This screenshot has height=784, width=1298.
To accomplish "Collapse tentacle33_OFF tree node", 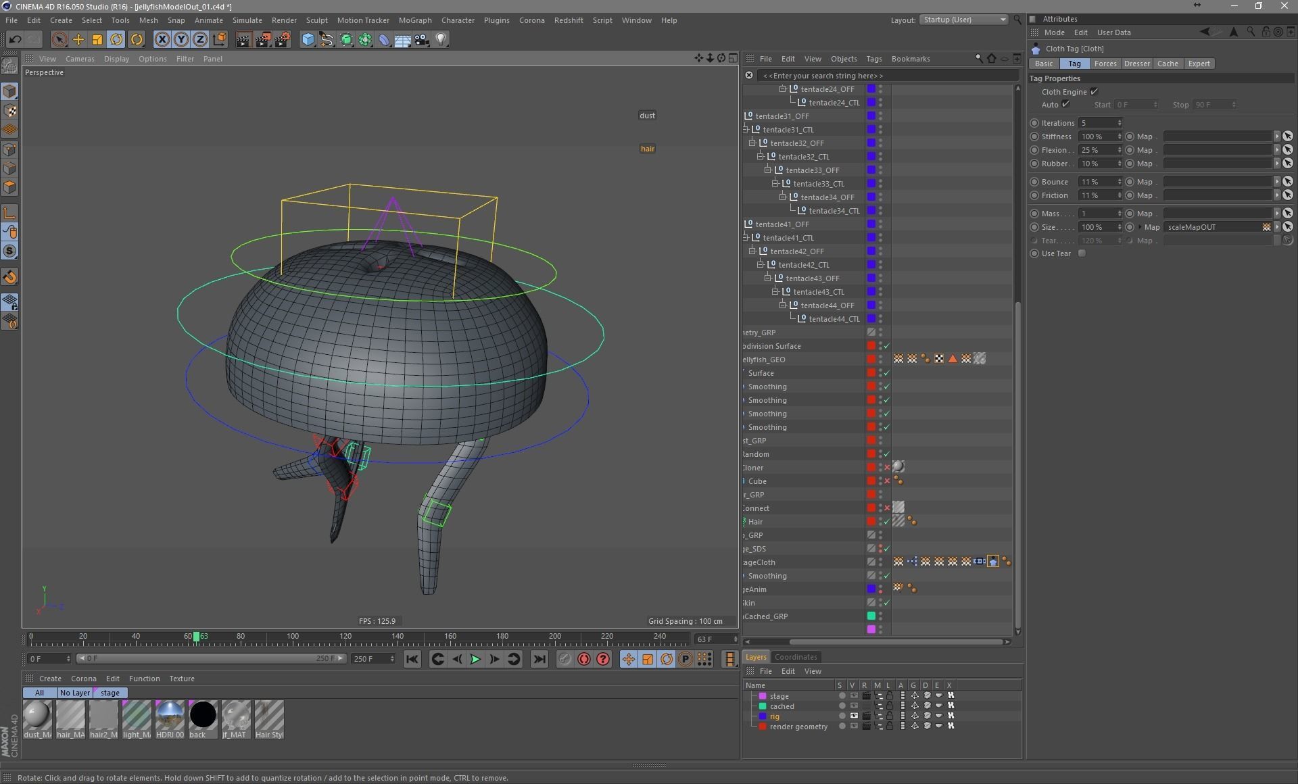I will (767, 170).
